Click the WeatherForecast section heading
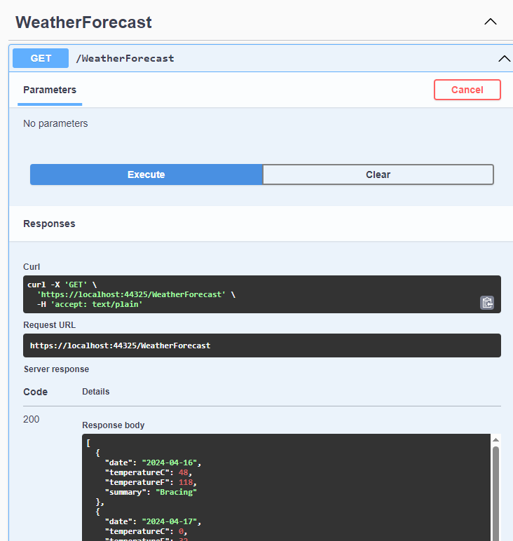This screenshot has height=541, width=513. 83,22
